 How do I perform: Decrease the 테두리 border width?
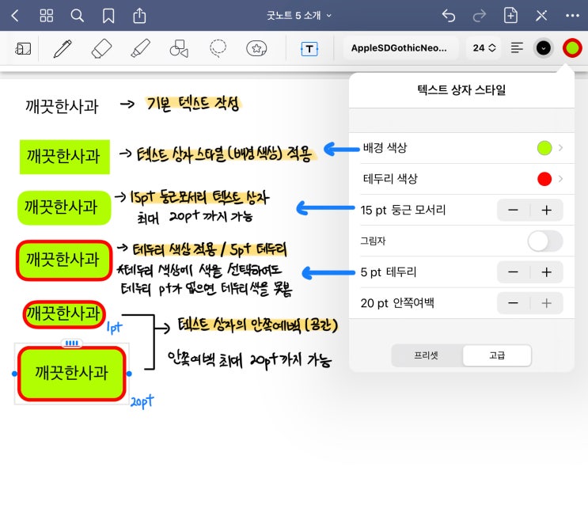pyautogui.click(x=513, y=272)
